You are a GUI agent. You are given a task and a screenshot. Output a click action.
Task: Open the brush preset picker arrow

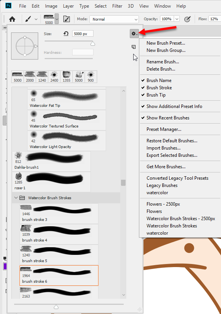point(57,19)
